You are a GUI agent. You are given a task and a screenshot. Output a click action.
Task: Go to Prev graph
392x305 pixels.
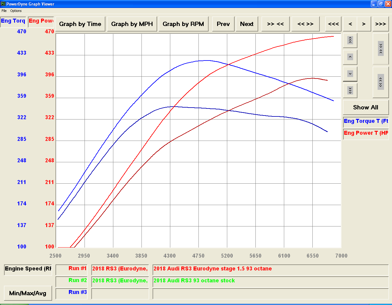coord(223,24)
